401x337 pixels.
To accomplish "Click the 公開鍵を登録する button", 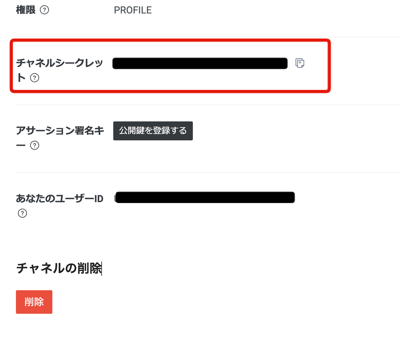I will click(x=153, y=131).
